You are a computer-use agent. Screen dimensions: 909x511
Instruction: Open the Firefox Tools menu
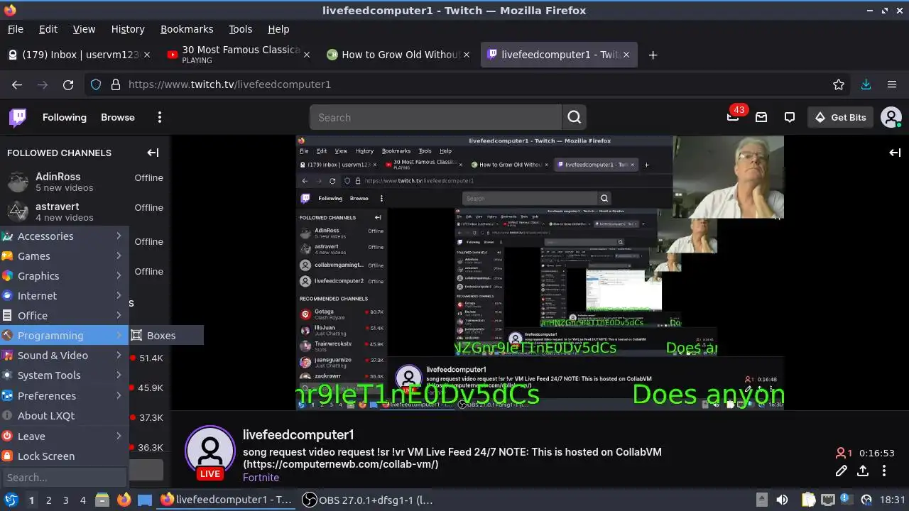[x=240, y=29]
